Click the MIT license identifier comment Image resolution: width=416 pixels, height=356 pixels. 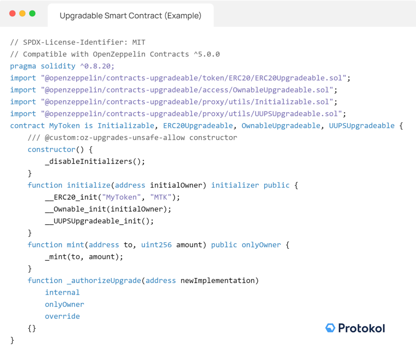77,42
